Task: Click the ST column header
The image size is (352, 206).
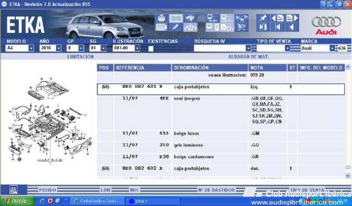Action: point(292,68)
